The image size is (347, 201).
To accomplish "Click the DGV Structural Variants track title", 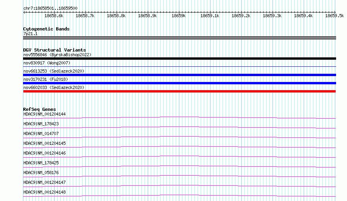I will pyautogui.click(x=55, y=50).
